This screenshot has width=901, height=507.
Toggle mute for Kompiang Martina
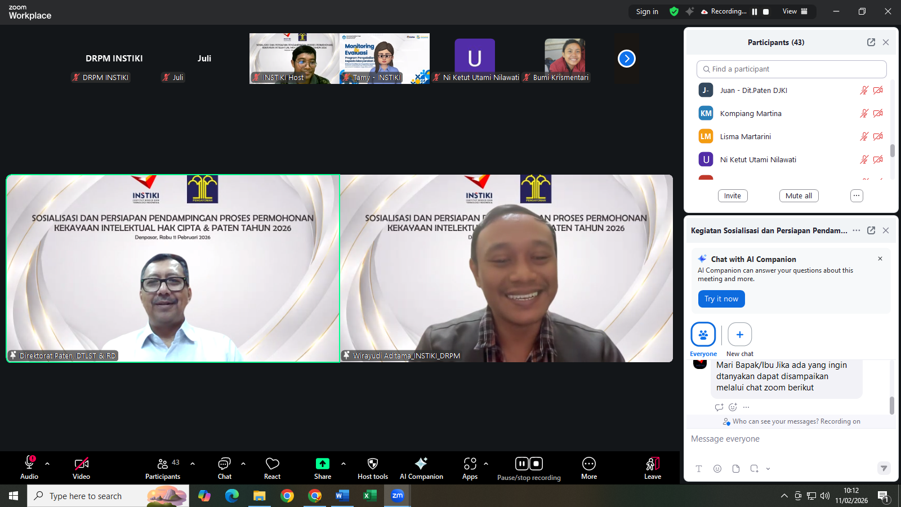tap(864, 113)
